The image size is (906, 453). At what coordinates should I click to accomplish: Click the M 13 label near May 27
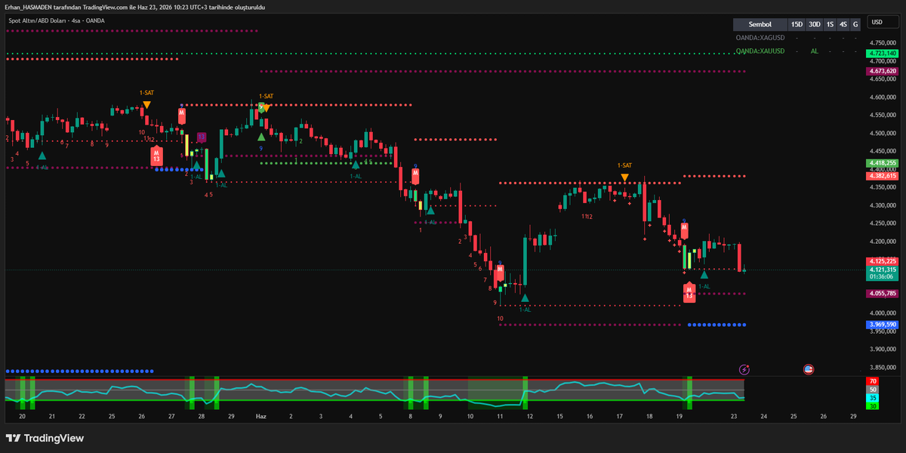coord(156,155)
